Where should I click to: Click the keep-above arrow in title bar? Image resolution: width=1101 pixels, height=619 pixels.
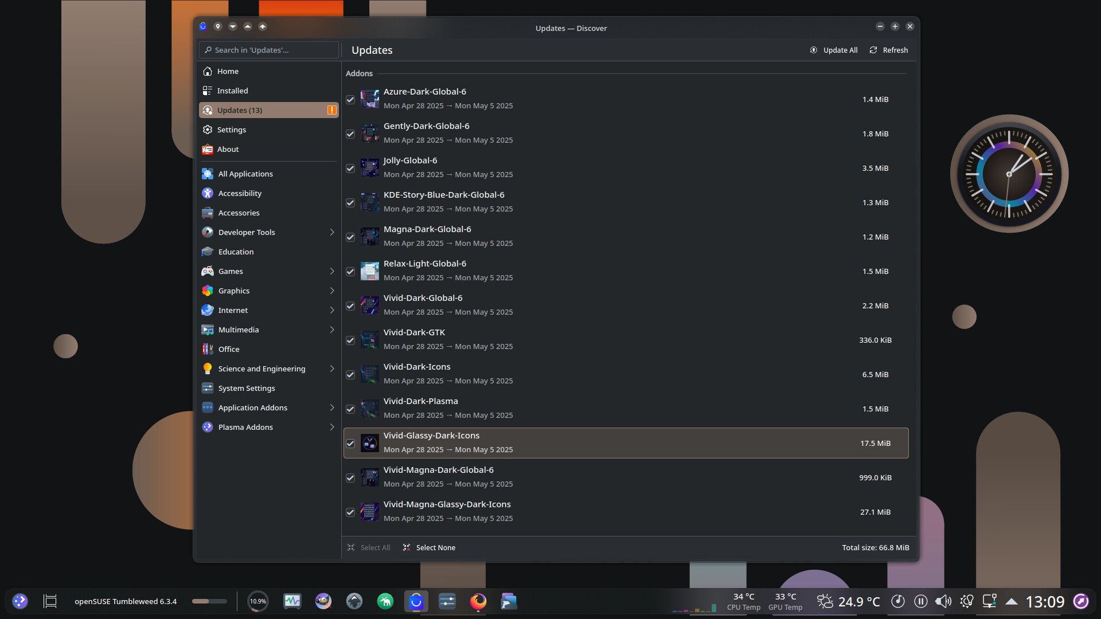click(248, 26)
